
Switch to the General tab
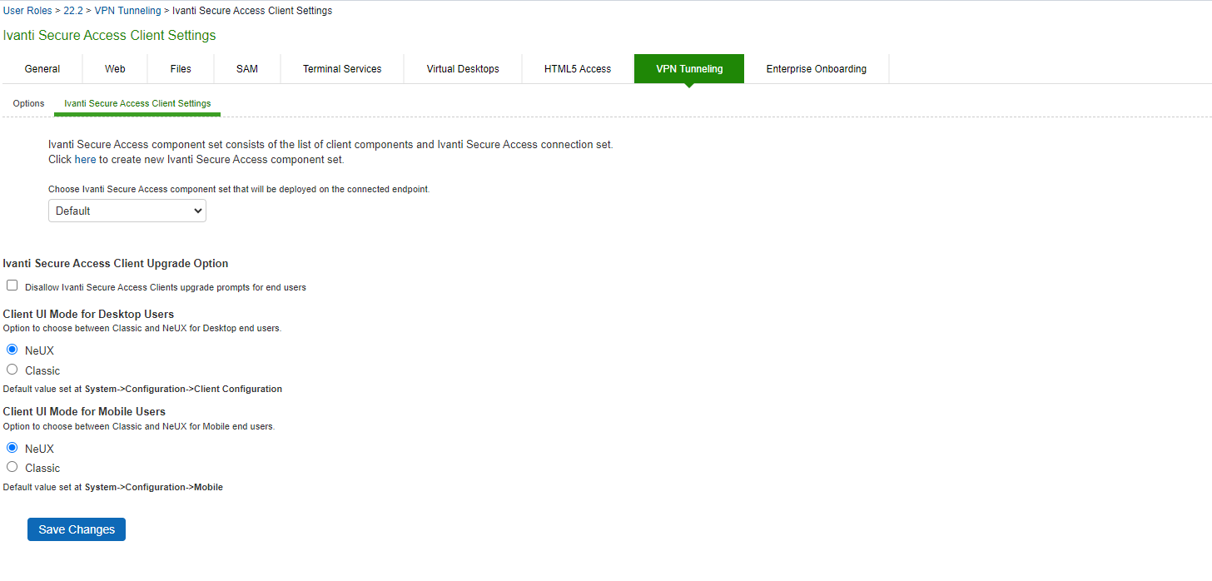click(x=42, y=69)
